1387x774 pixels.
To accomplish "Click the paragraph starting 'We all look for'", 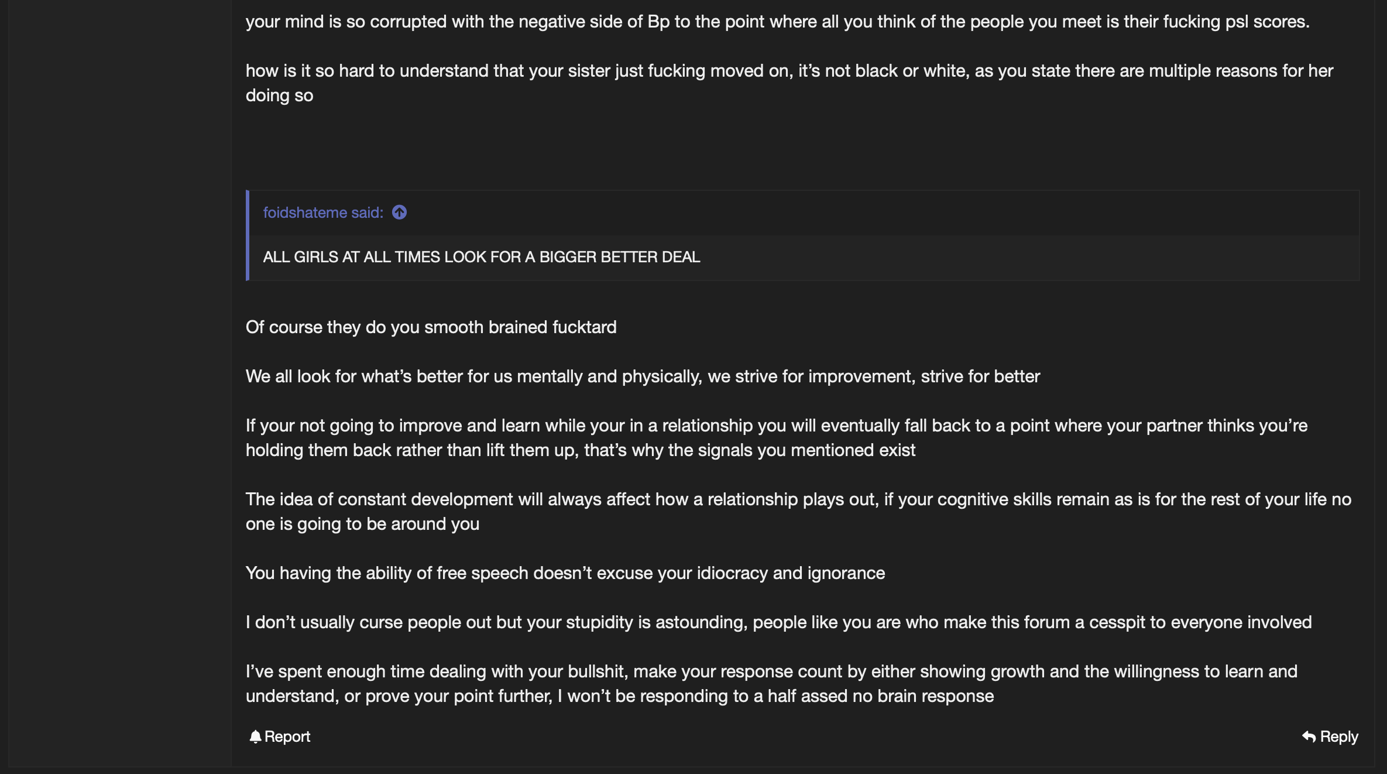I will tap(643, 376).
